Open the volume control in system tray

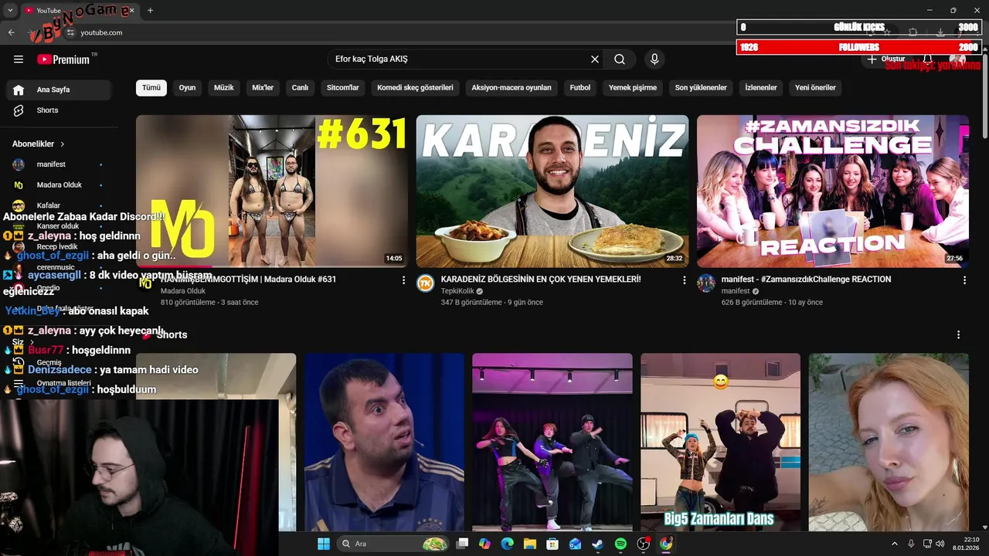pyautogui.click(x=941, y=544)
